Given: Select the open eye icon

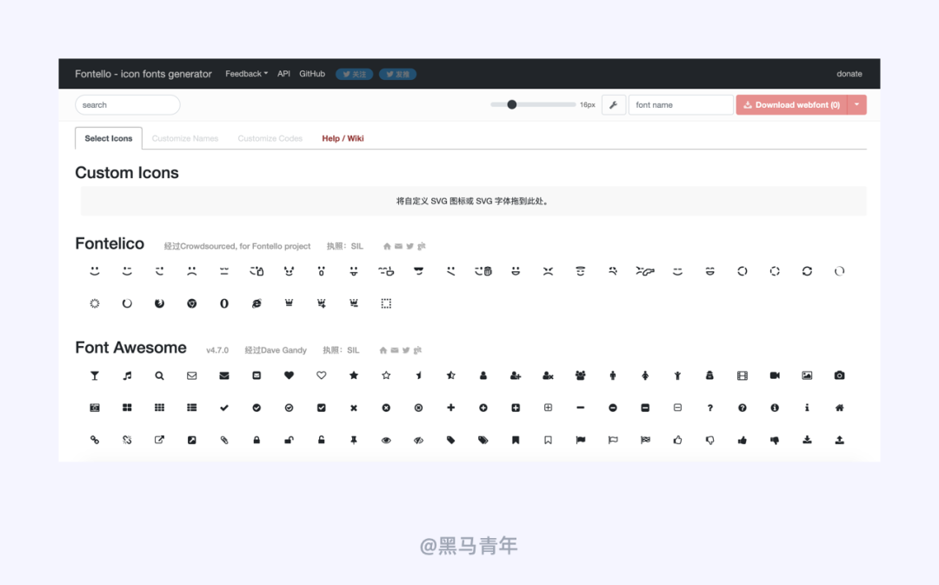Looking at the screenshot, I should pos(386,440).
